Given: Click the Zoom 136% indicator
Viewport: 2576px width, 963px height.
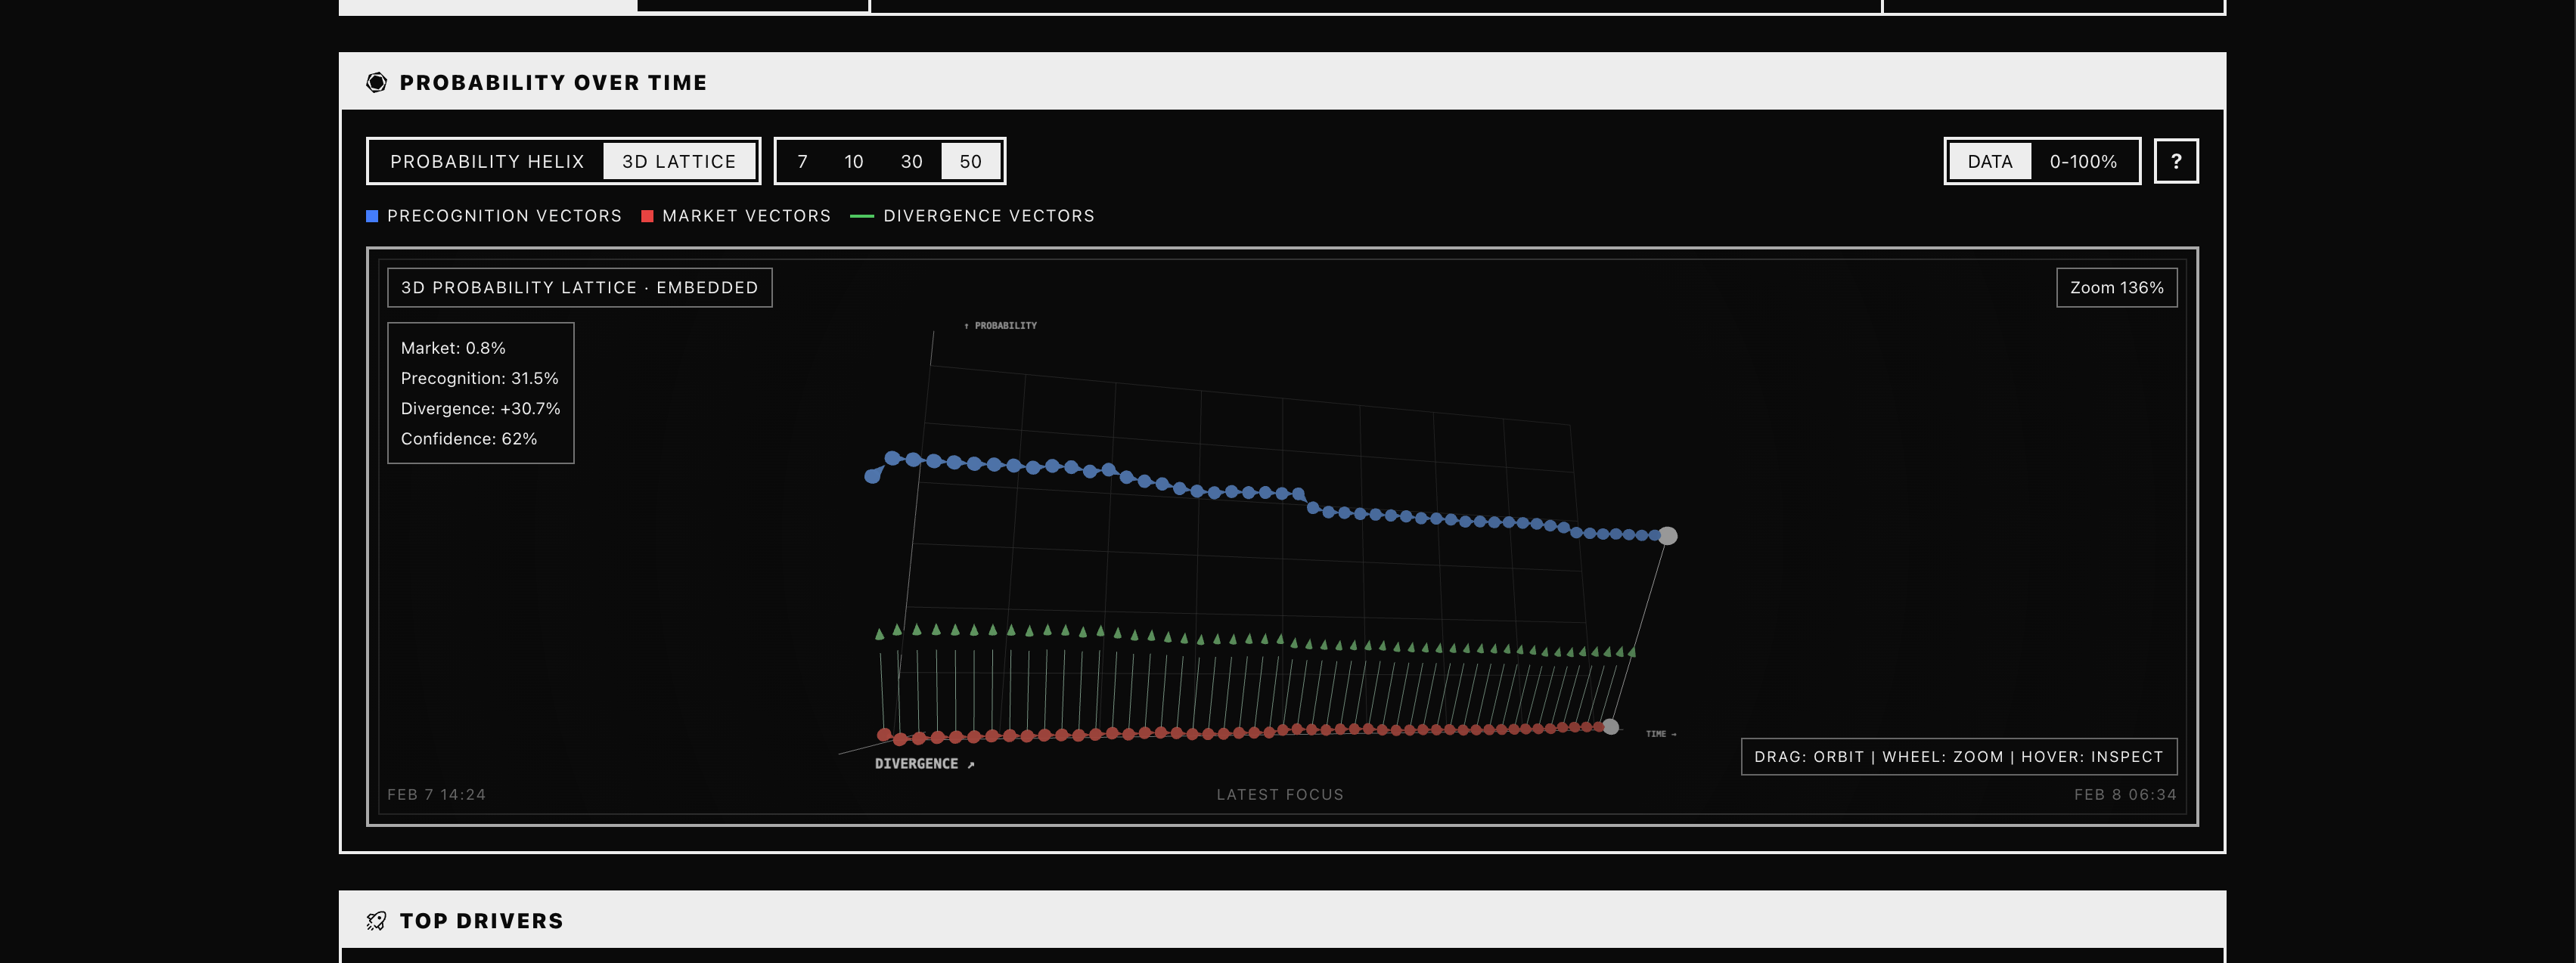Looking at the screenshot, I should coord(2116,288).
